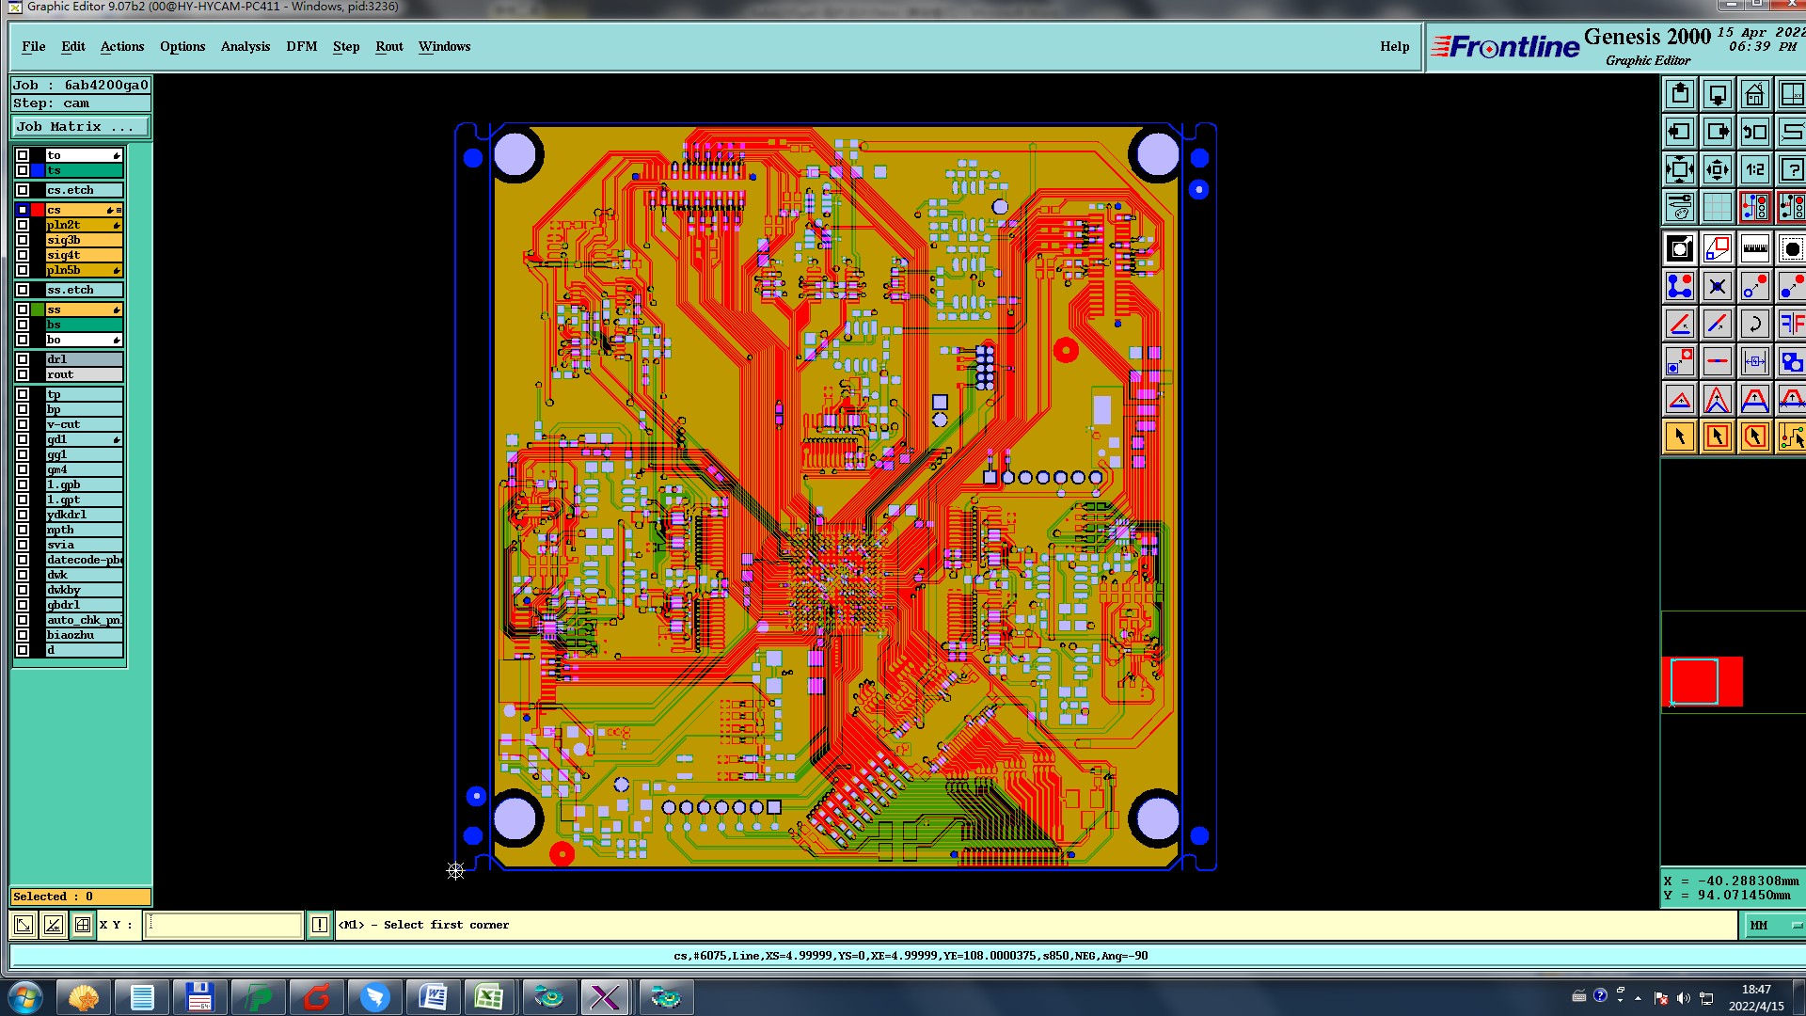Click the snap-to-intersection X icon
Image resolution: width=1806 pixels, height=1016 pixels.
[x=1717, y=287]
